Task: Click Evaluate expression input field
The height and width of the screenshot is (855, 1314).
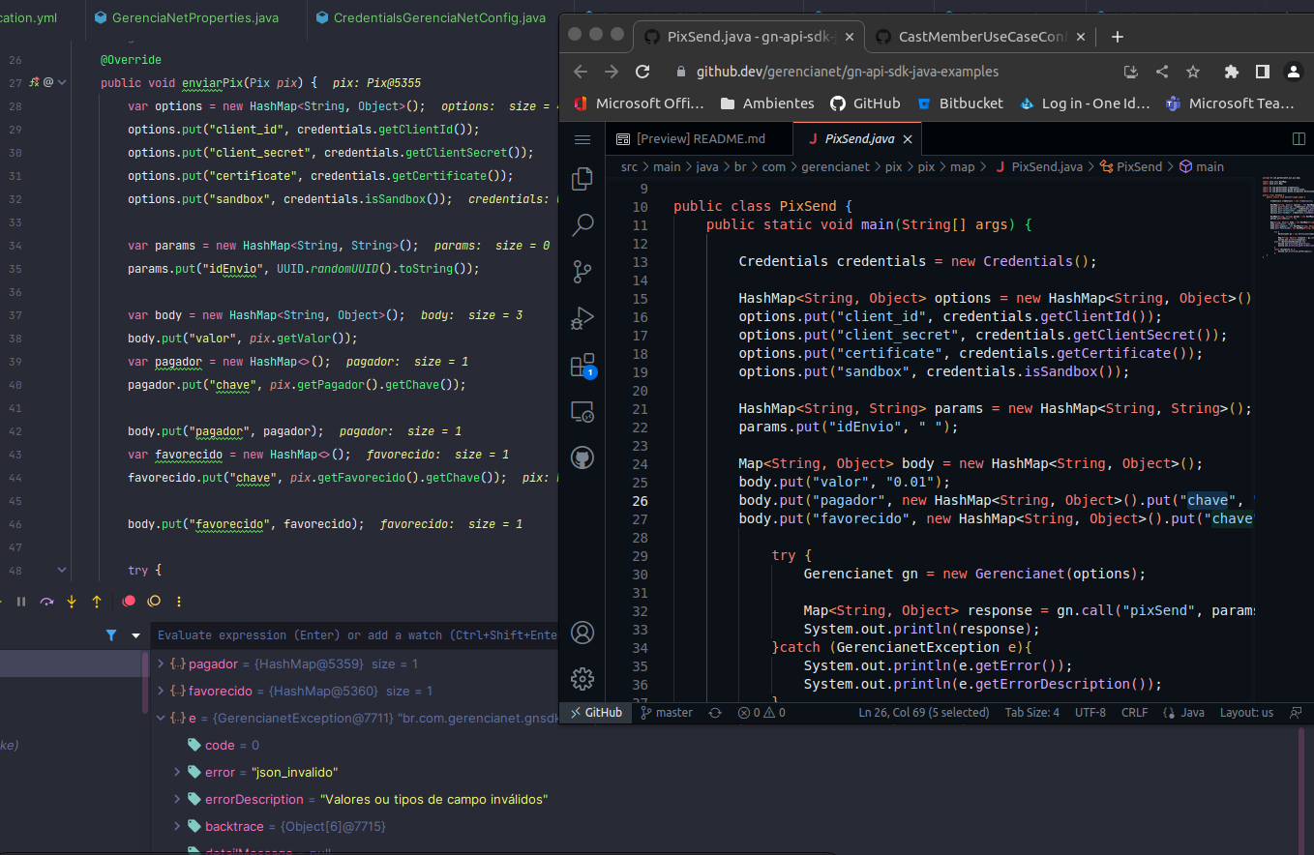Action: tap(356, 635)
